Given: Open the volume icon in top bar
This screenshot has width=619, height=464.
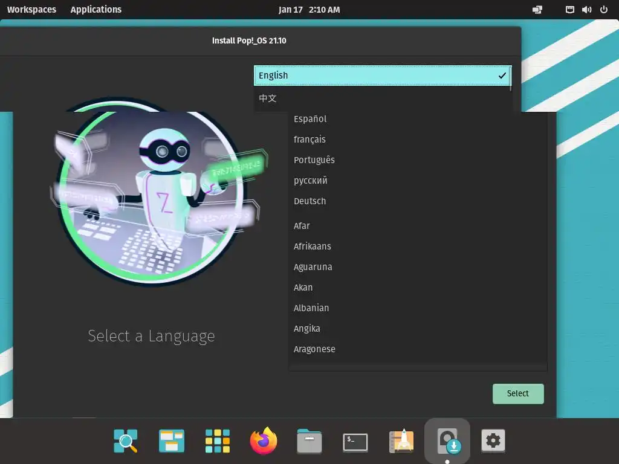Looking at the screenshot, I should point(586,10).
